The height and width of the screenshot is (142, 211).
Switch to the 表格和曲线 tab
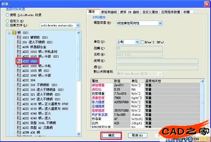[x=109, y=12]
